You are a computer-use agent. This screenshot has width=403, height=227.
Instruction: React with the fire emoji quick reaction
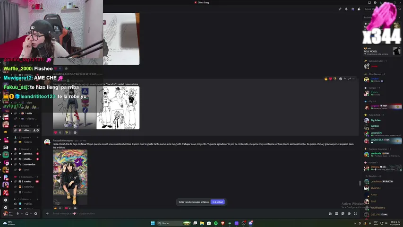click(326, 79)
